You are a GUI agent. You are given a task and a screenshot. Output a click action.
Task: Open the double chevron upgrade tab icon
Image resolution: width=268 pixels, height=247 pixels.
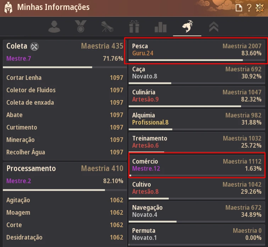214,27
